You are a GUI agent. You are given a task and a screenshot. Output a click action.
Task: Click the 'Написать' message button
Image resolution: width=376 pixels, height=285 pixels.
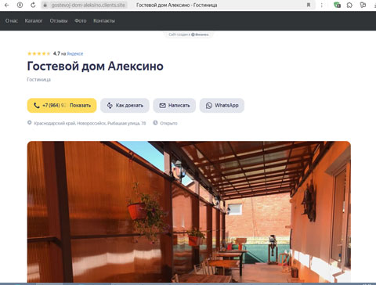(x=175, y=106)
